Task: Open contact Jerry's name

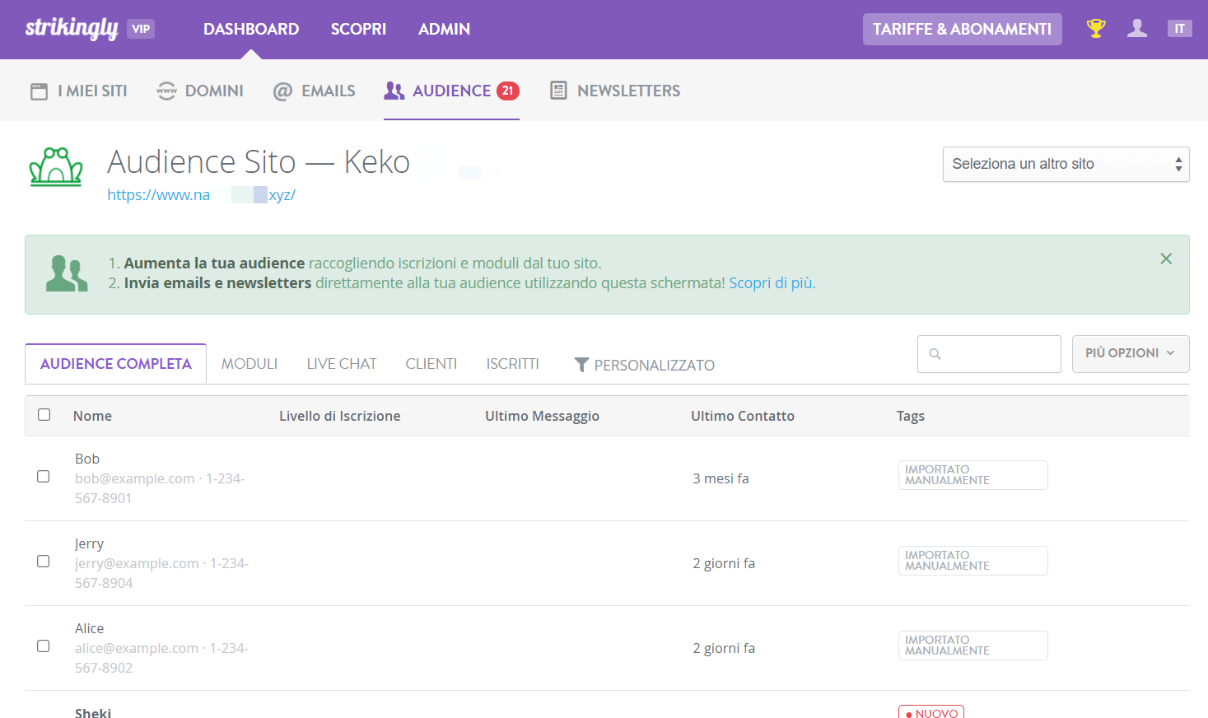Action: pos(89,543)
